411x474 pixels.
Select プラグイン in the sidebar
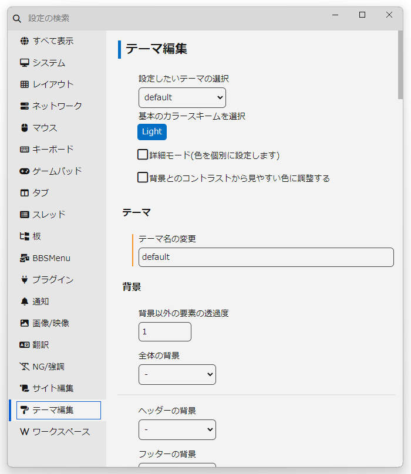coord(53,280)
